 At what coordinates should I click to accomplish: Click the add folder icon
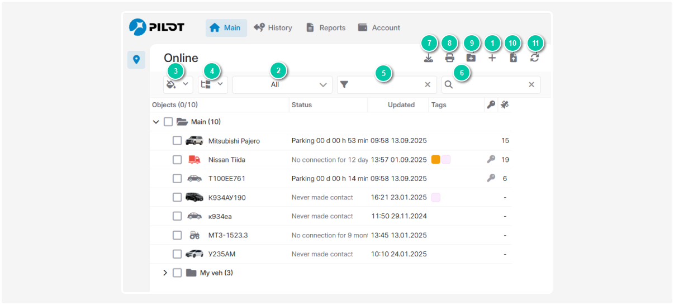(x=471, y=58)
